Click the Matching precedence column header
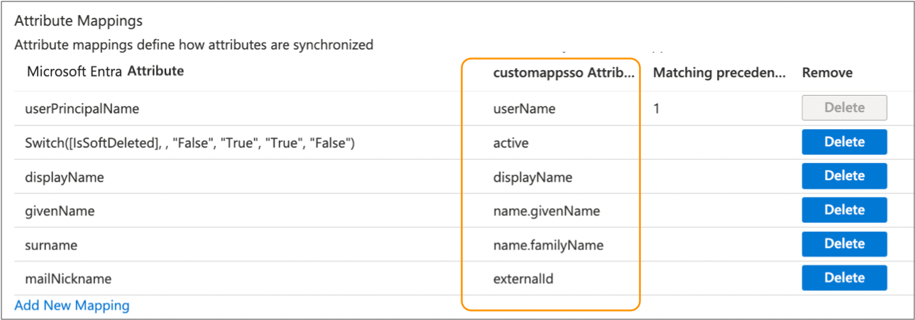The width and height of the screenshot is (915, 320). click(719, 72)
